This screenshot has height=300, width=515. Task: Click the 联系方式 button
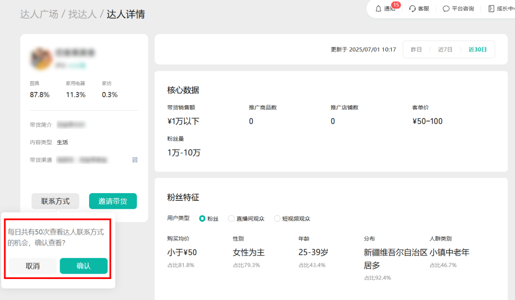click(x=55, y=201)
